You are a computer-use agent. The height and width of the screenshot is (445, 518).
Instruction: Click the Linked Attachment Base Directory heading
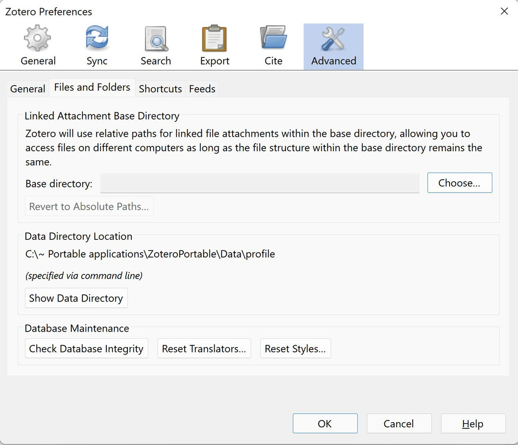(x=102, y=116)
